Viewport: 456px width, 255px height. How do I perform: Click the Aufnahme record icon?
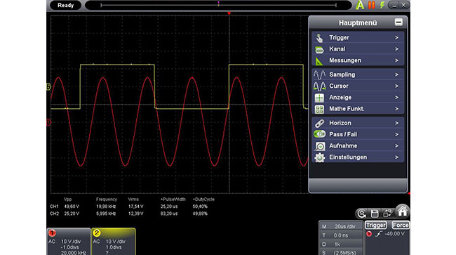tap(320, 146)
